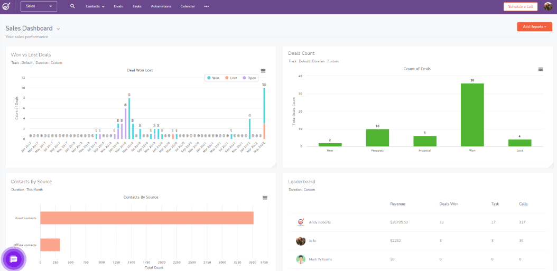The image size is (557, 271).
Task: Open Mark Williams' leaderboard name
Action: coord(320,259)
